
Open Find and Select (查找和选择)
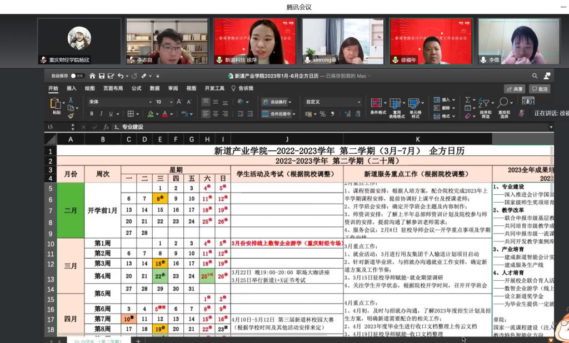coord(504,107)
